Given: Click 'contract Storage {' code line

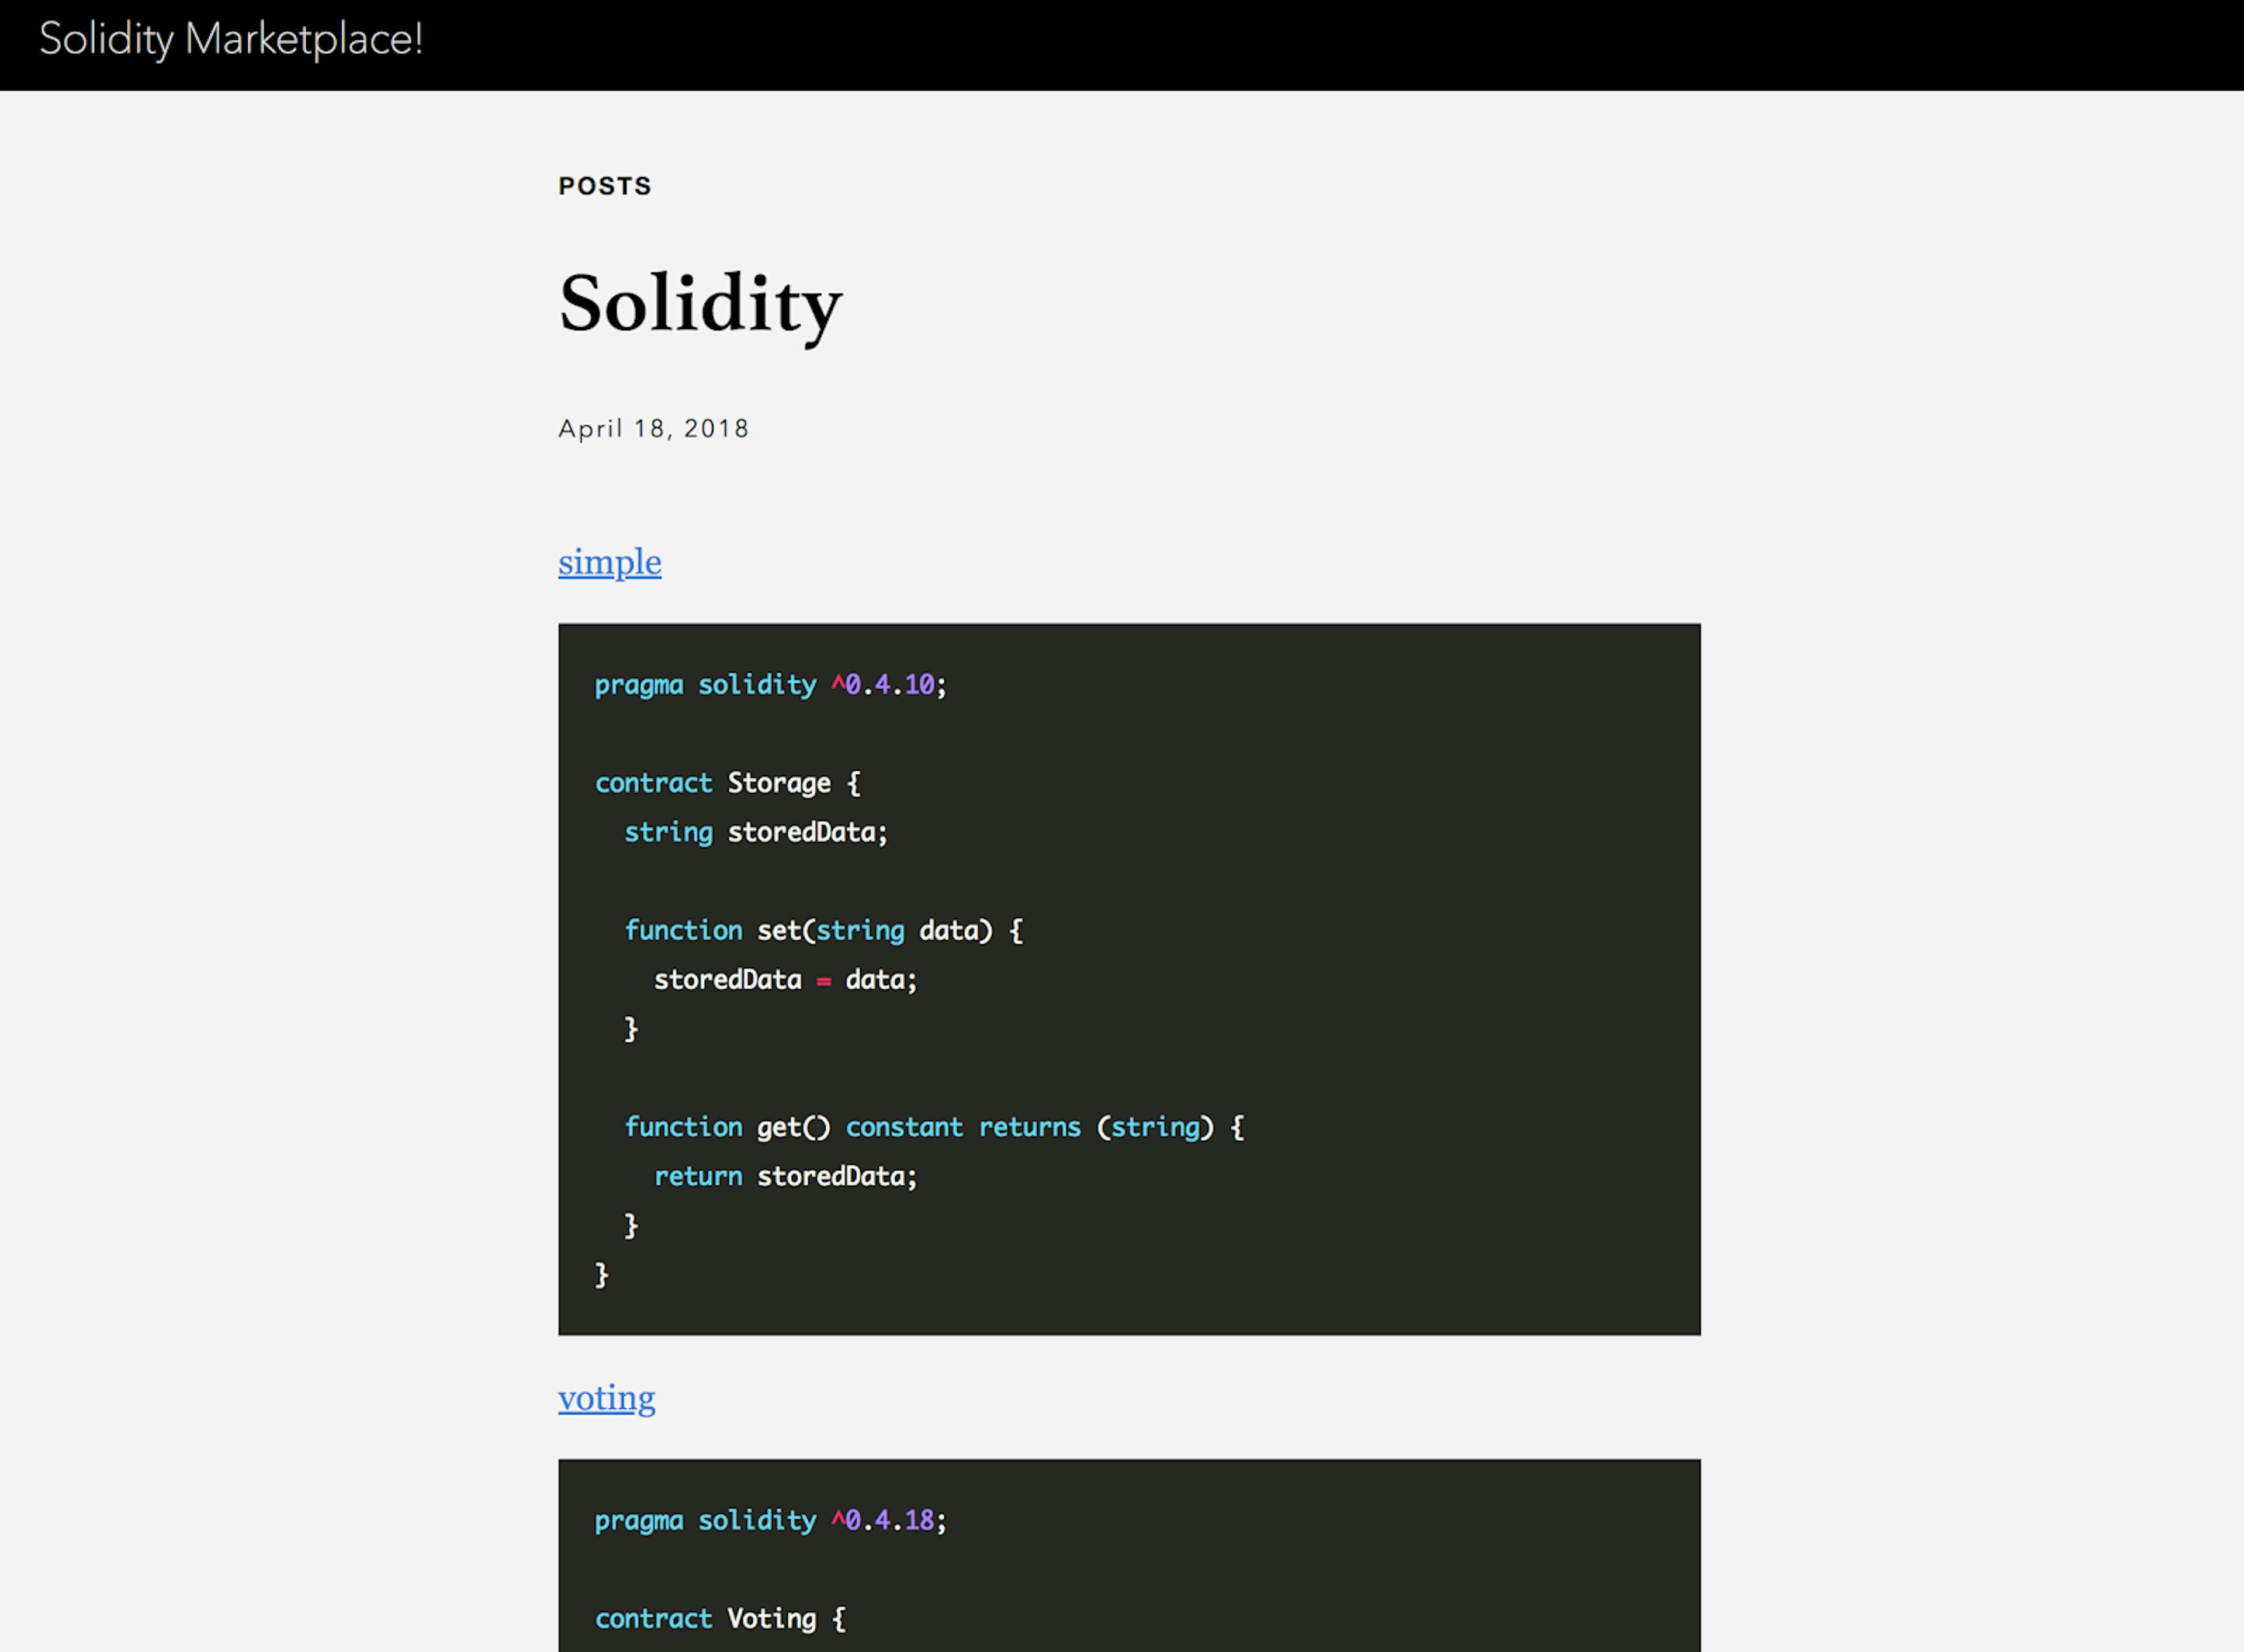Looking at the screenshot, I should pyautogui.click(x=727, y=783).
